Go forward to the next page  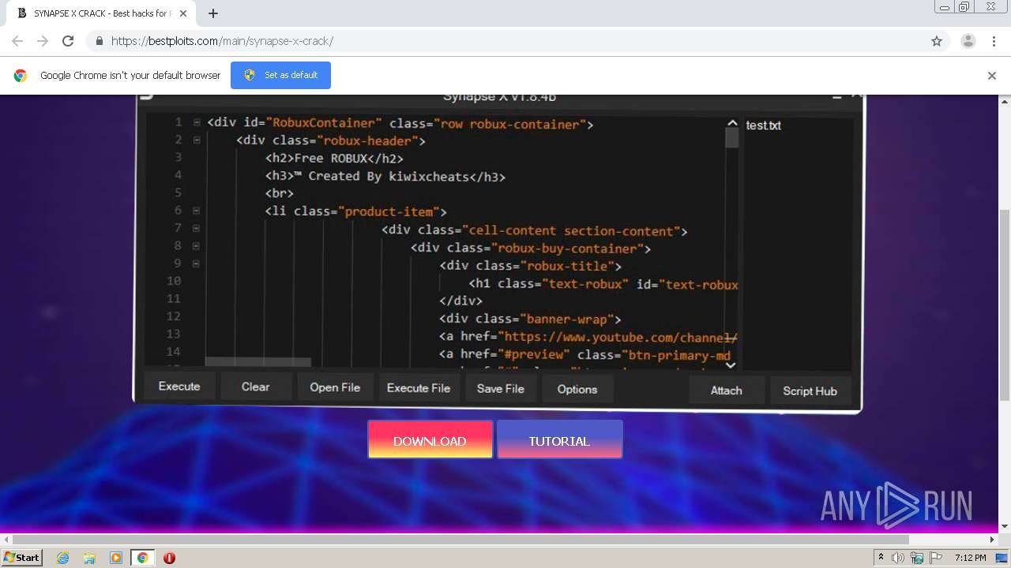pyautogui.click(x=43, y=41)
